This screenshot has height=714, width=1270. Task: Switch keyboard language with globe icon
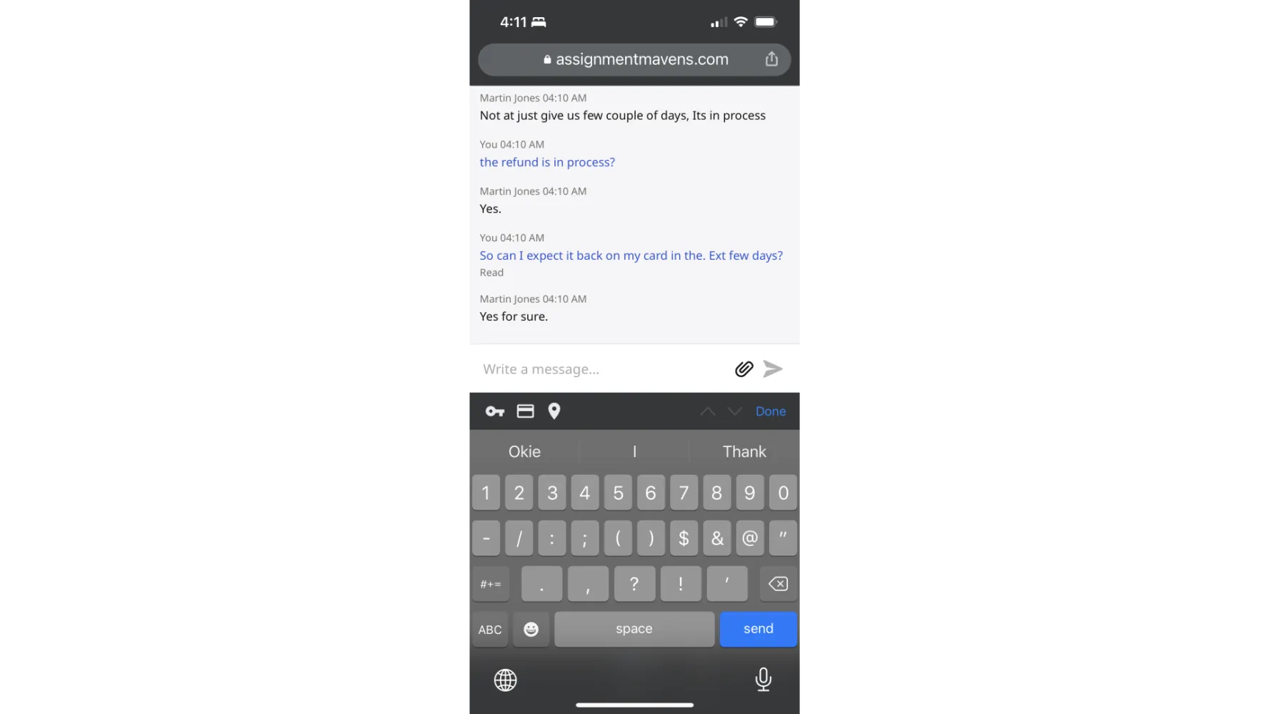[x=505, y=680]
